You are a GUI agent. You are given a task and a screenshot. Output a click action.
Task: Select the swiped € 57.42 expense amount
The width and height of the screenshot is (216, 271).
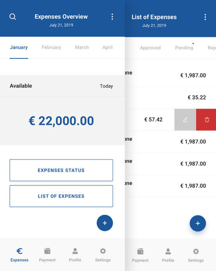153,120
